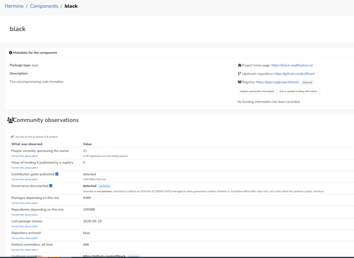Correct Repositories depending on this one observation

pos(25,215)
